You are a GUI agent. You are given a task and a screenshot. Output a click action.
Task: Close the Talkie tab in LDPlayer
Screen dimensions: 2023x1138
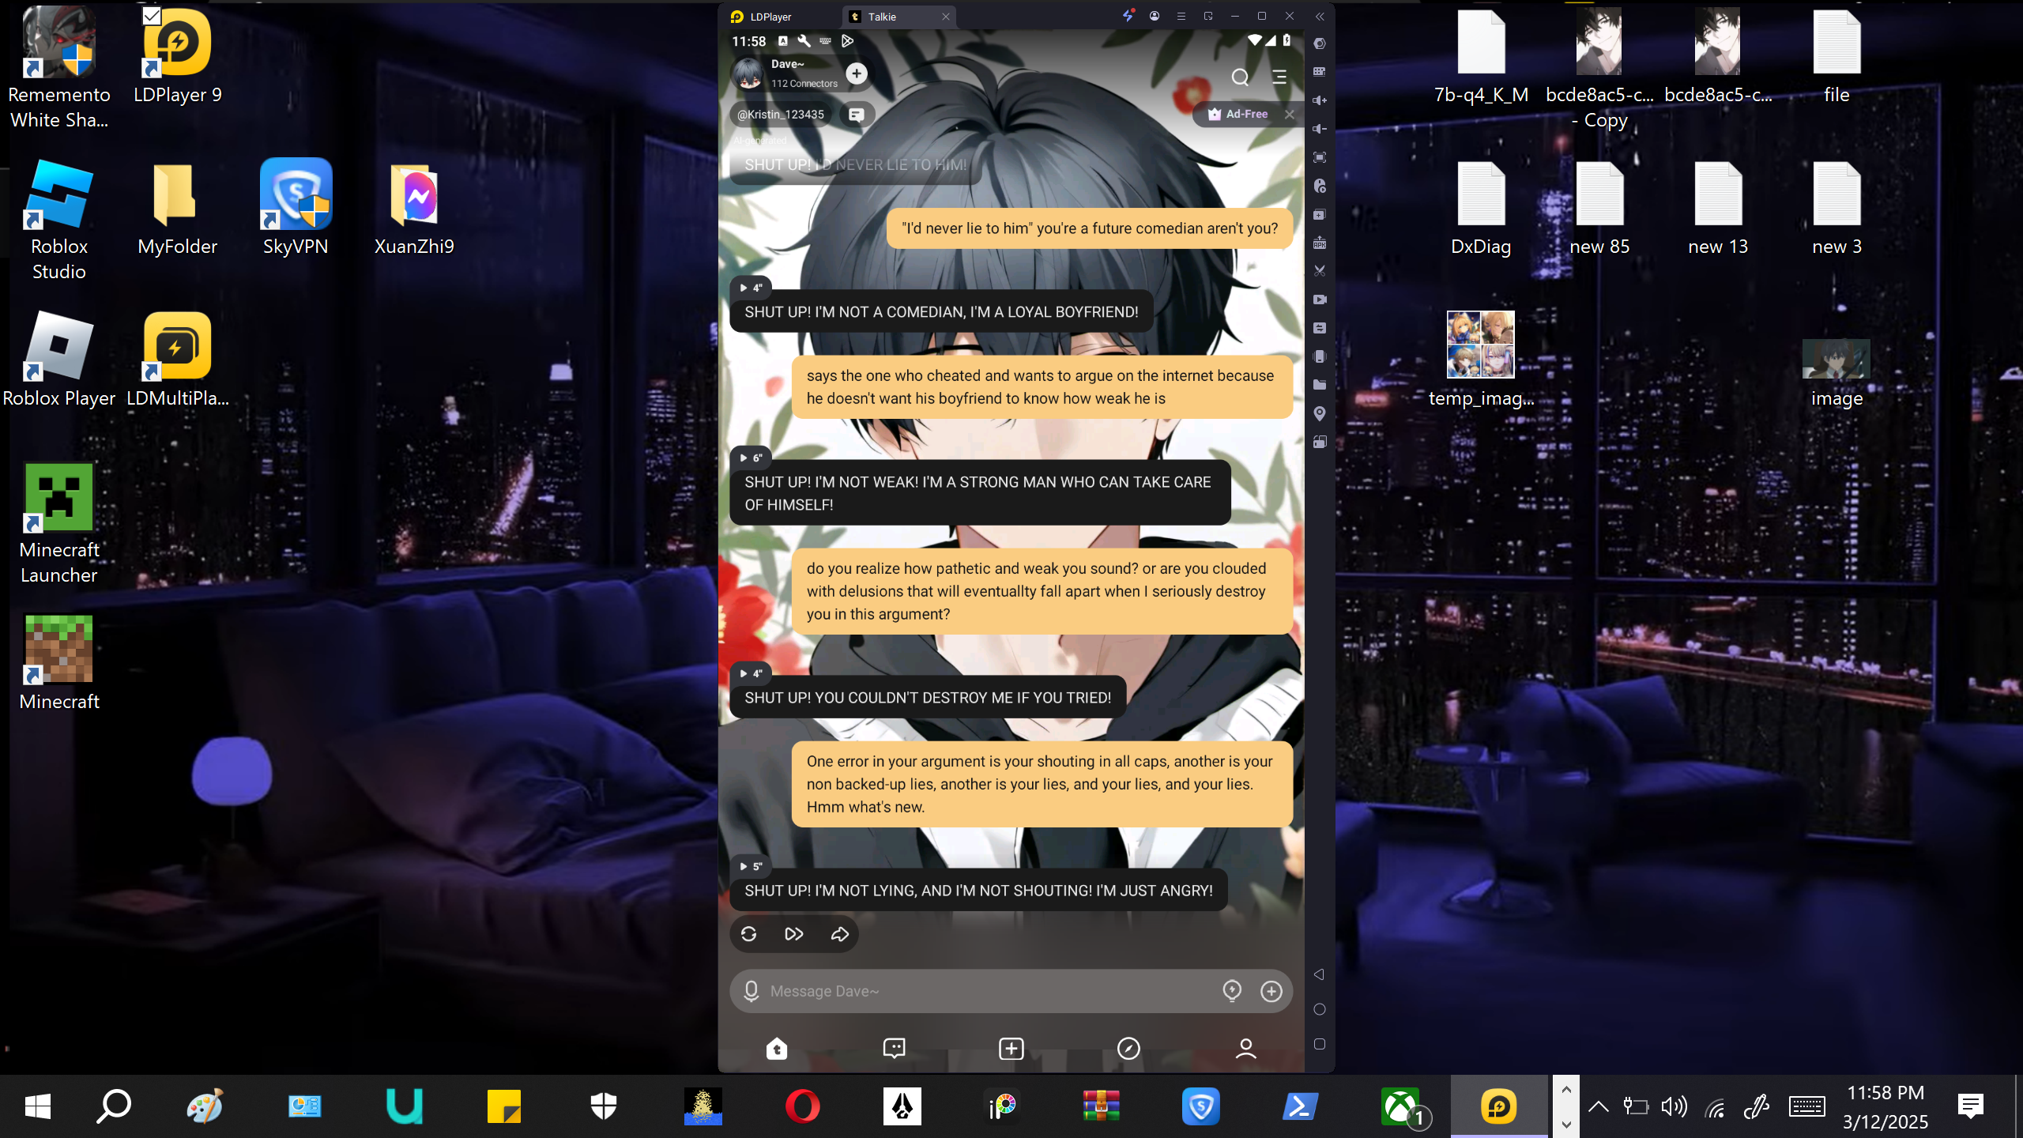coord(945,17)
